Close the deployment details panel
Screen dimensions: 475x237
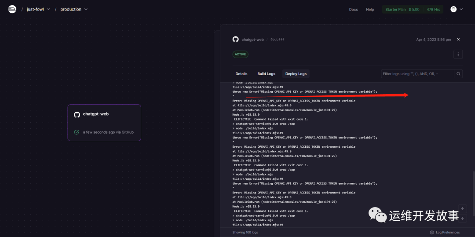coord(458,39)
